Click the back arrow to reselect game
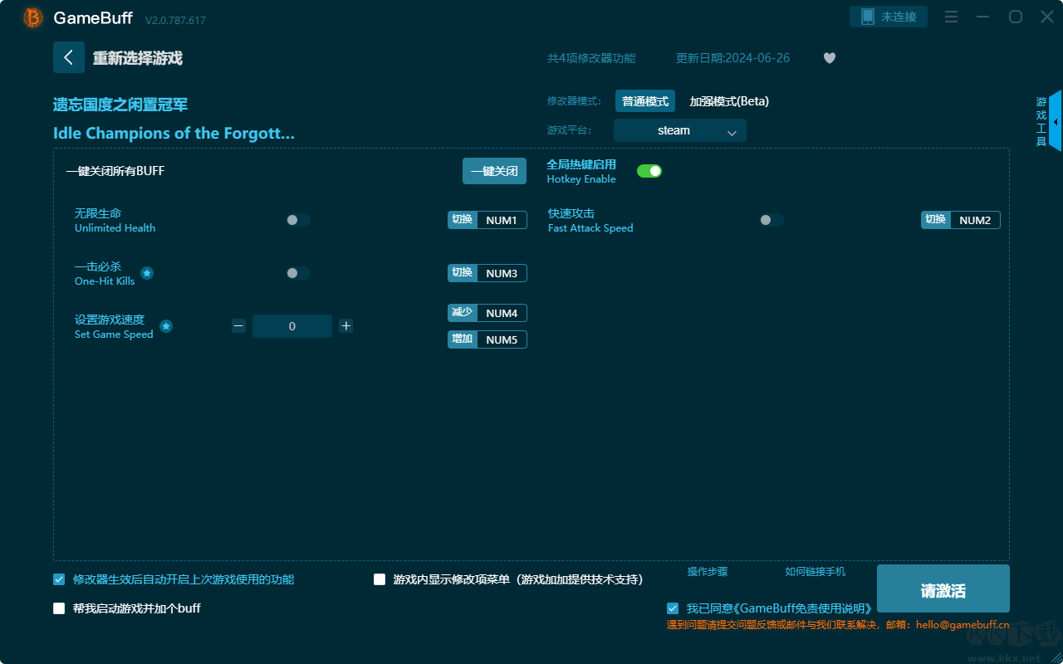Image resolution: width=1063 pixels, height=664 pixels. point(69,57)
